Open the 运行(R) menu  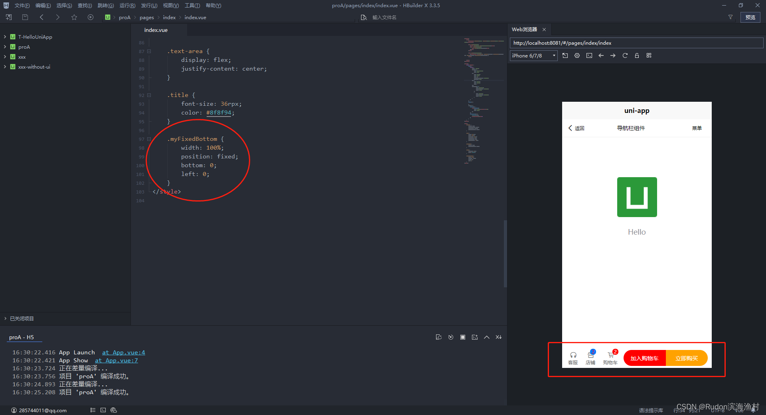[x=127, y=5]
